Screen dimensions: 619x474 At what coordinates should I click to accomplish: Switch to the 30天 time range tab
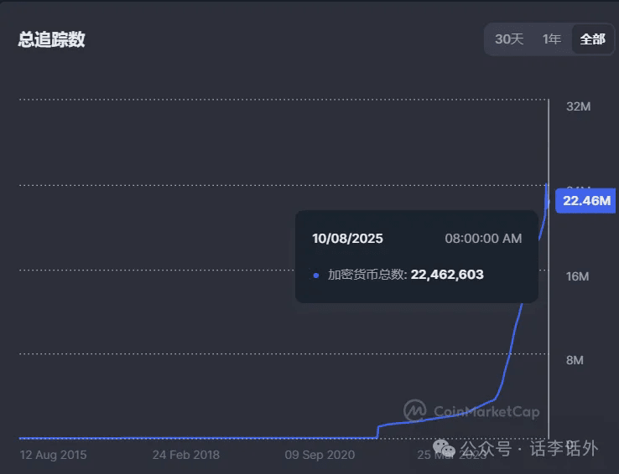tap(509, 39)
